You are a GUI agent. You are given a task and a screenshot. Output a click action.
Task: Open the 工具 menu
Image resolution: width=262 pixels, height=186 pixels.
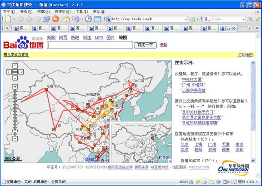(81, 11)
